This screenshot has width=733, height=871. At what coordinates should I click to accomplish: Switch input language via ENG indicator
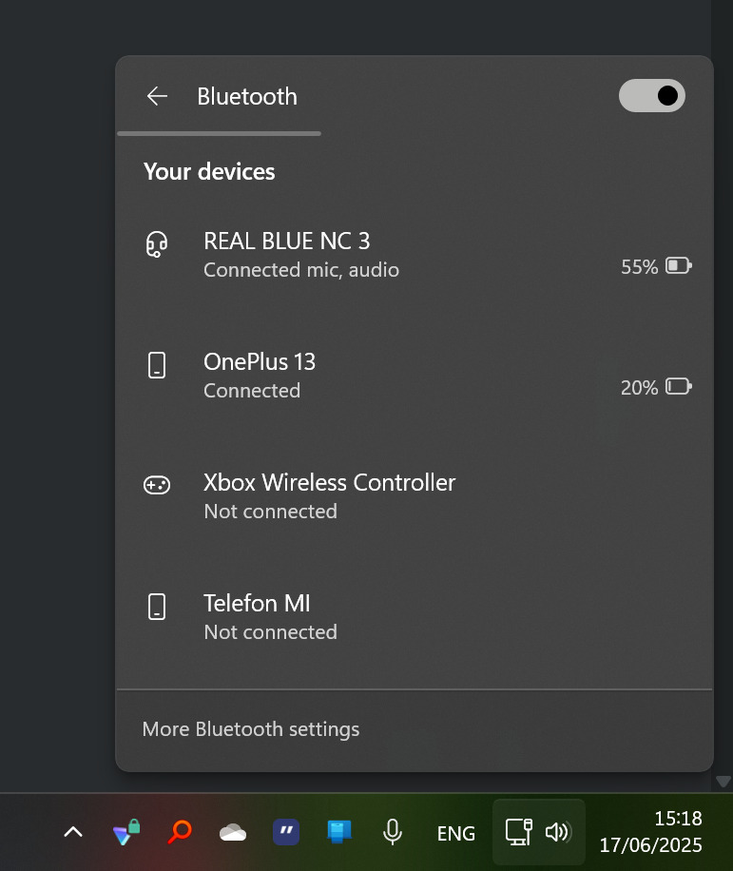(455, 834)
